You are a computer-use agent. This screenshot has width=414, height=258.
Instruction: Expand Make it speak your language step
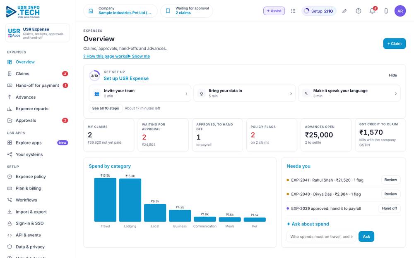click(x=349, y=93)
